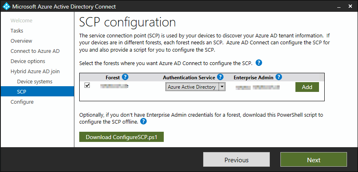
Task: Click help icon next to Forest header
Action: click(x=125, y=77)
